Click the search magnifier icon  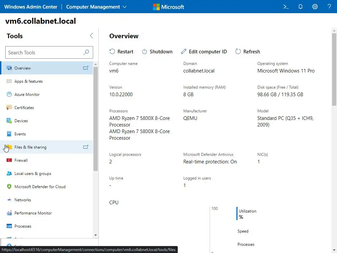pyautogui.click(x=86, y=52)
